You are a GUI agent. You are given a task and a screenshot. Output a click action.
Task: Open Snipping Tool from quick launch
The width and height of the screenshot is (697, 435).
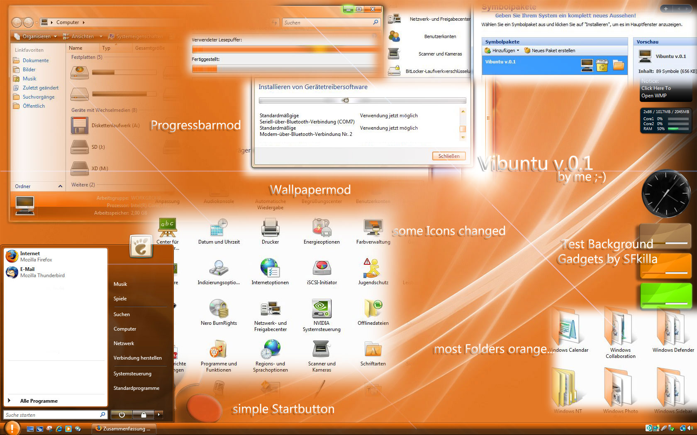tap(49, 429)
